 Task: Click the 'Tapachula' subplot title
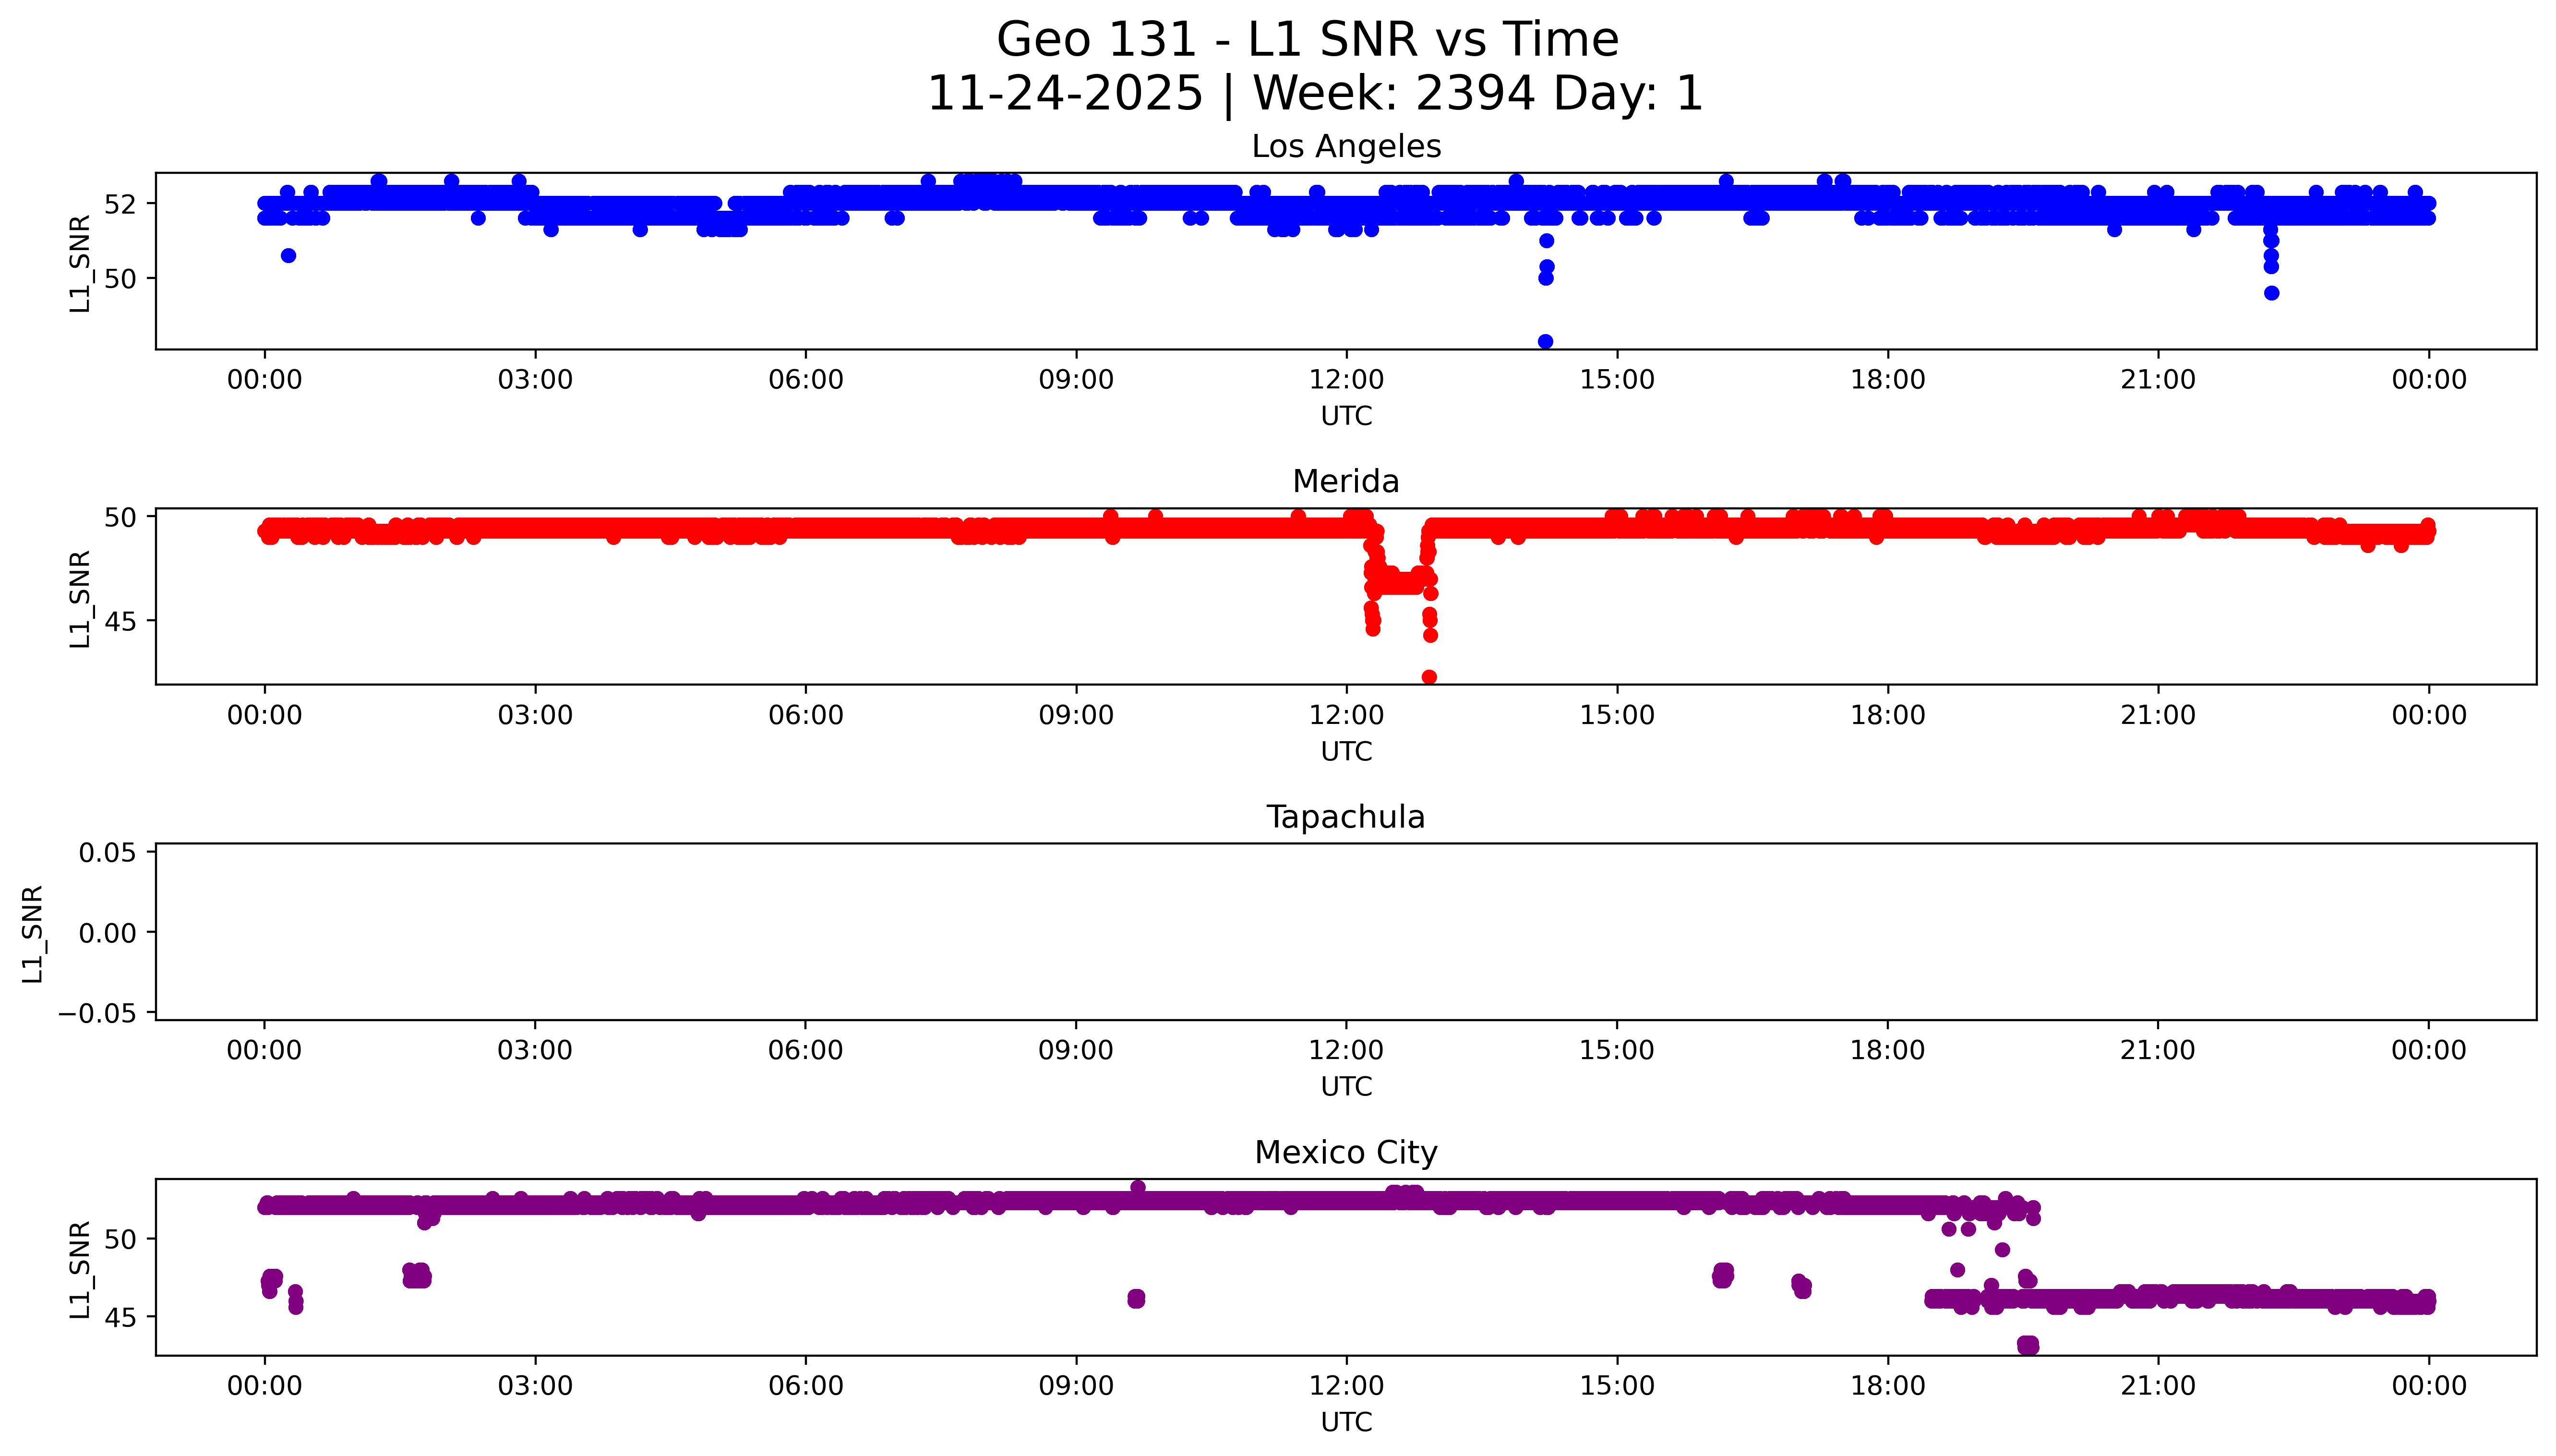point(1345,817)
